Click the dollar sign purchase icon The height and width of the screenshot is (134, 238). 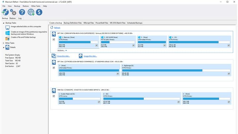coord(39,12)
